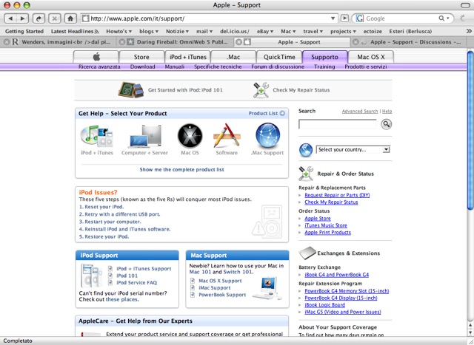Show hidden bookmarks with the overflow chevron

click(469, 31)
